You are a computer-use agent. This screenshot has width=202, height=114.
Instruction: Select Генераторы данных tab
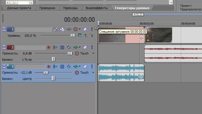[x=132, y=8]
